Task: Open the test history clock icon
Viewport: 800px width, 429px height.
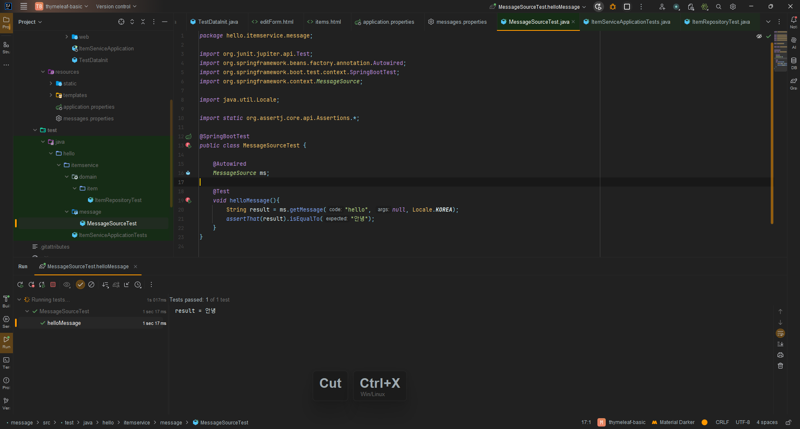Action: [x=138, y=285]
